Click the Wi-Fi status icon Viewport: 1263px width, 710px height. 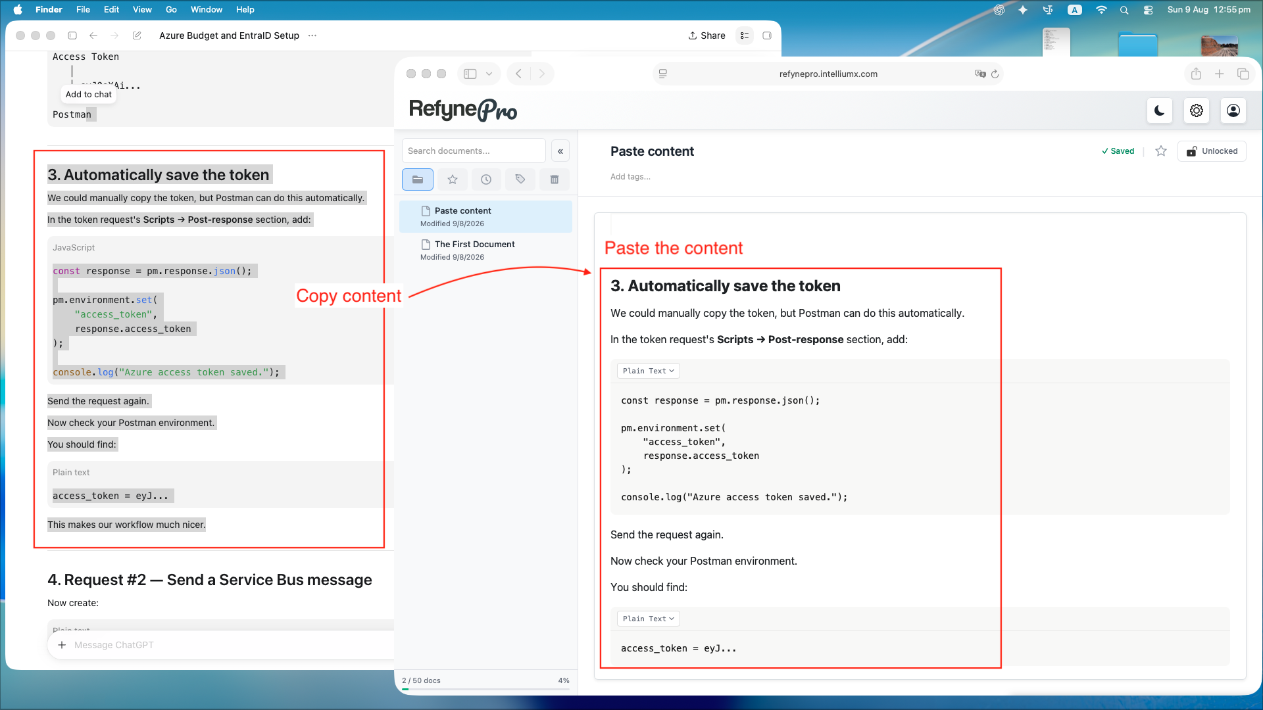tap(1101, 10)
